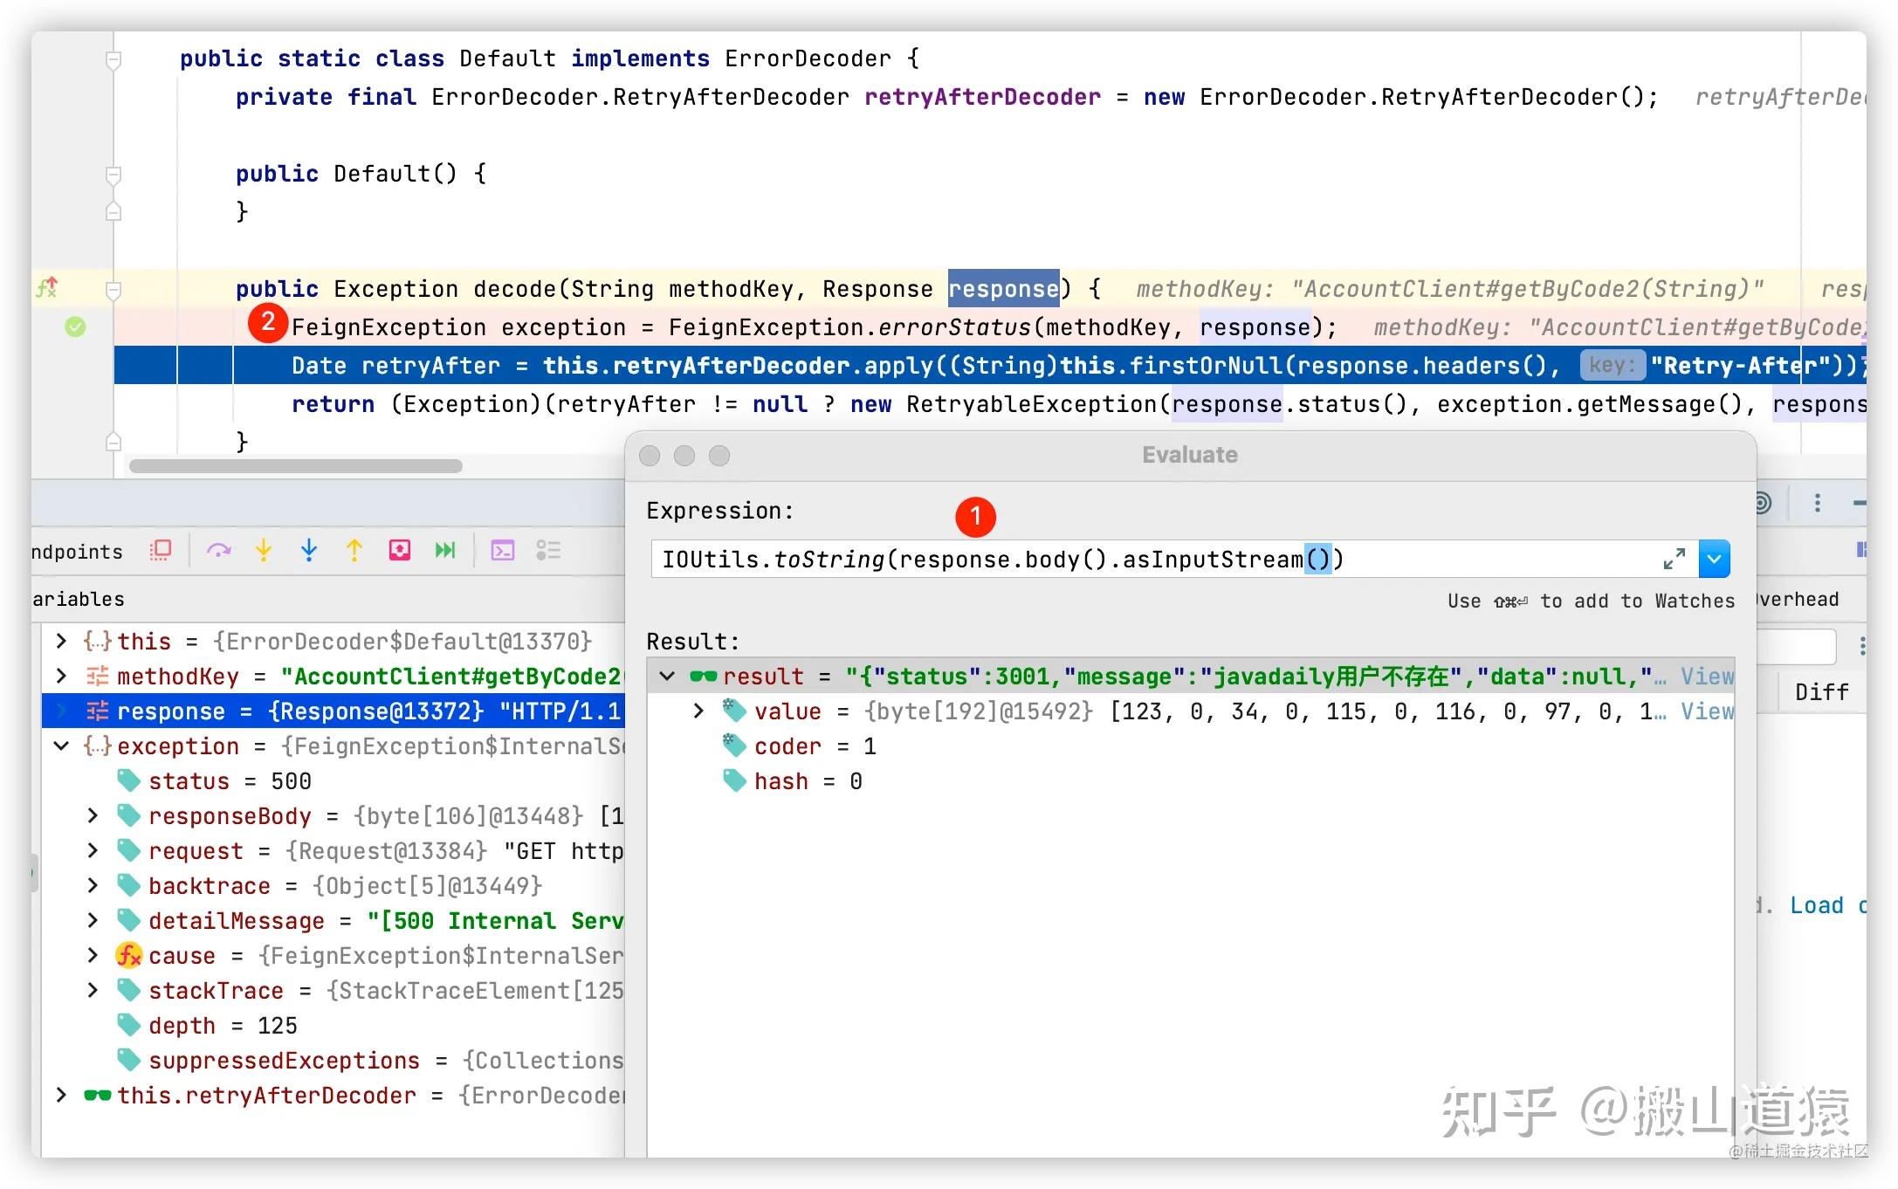
Task: Toggle the breakpoint on the FeignException line
Action: point(76,327)
